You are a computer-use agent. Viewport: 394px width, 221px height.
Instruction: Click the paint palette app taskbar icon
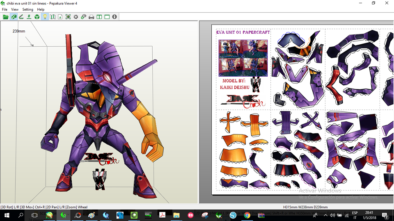[x=92, y=215]
